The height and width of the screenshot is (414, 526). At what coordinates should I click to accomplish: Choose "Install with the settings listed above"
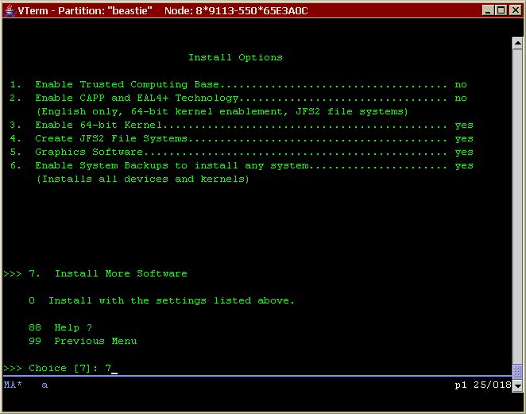tap(171, 300)
